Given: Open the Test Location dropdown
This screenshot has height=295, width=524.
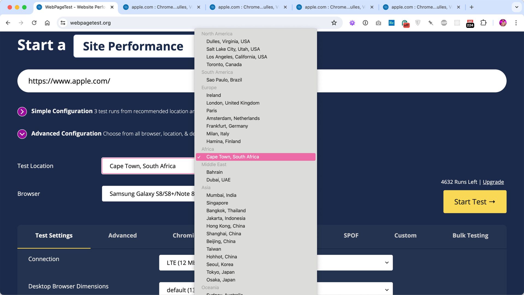Looking at the screenshot, I should (x=148, y=166).
